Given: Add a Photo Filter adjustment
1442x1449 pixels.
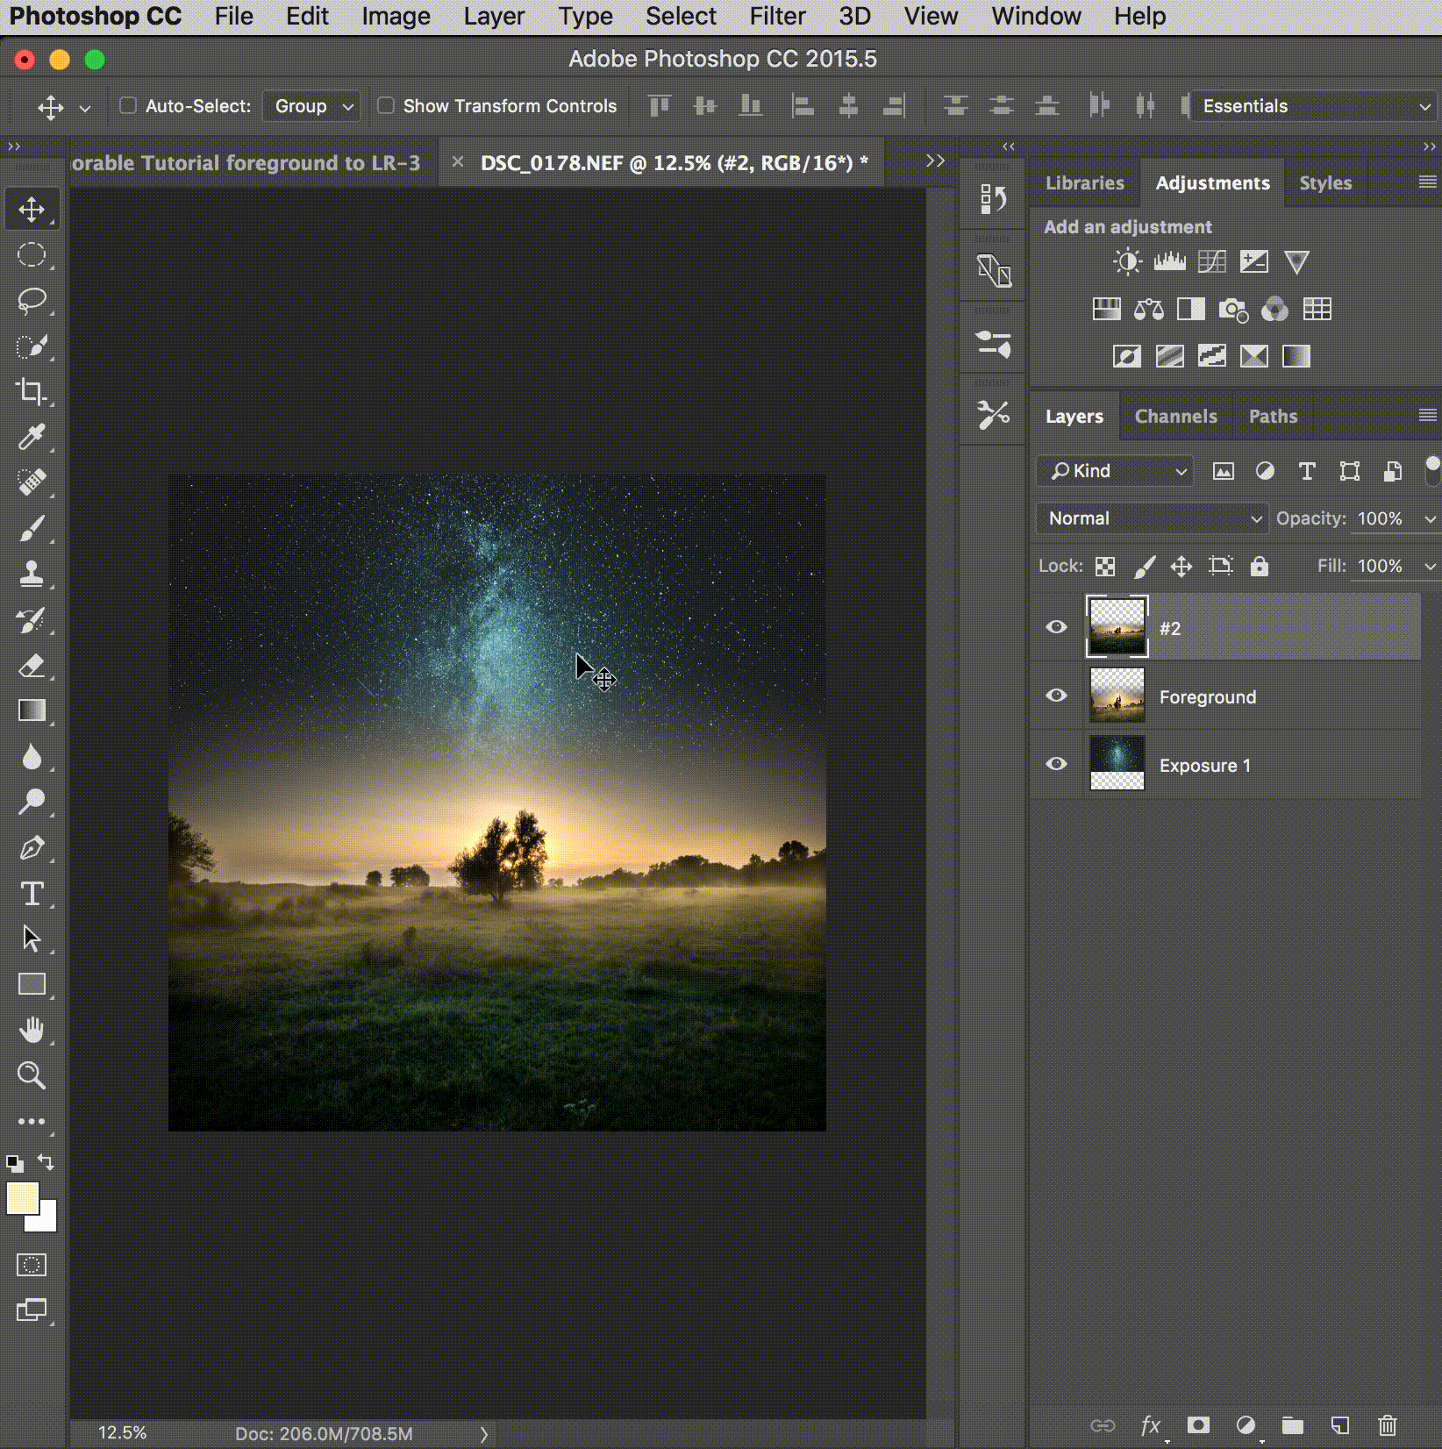Looking at the screenshot, I should [1232, 309].
